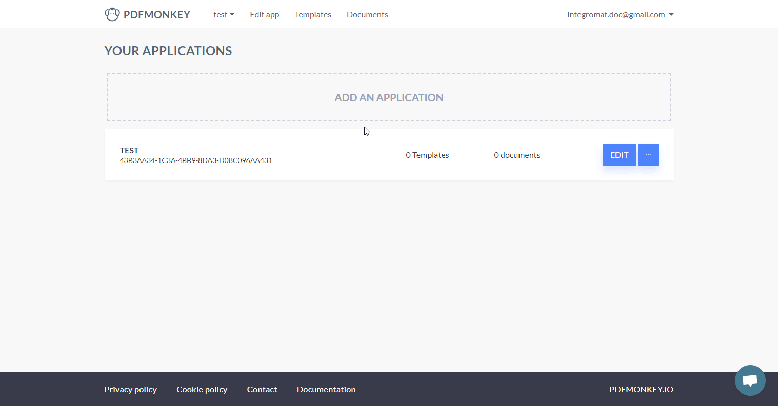778x406 pixels.
Task: Open the chat support bubble icon
Action: point(750,380)
